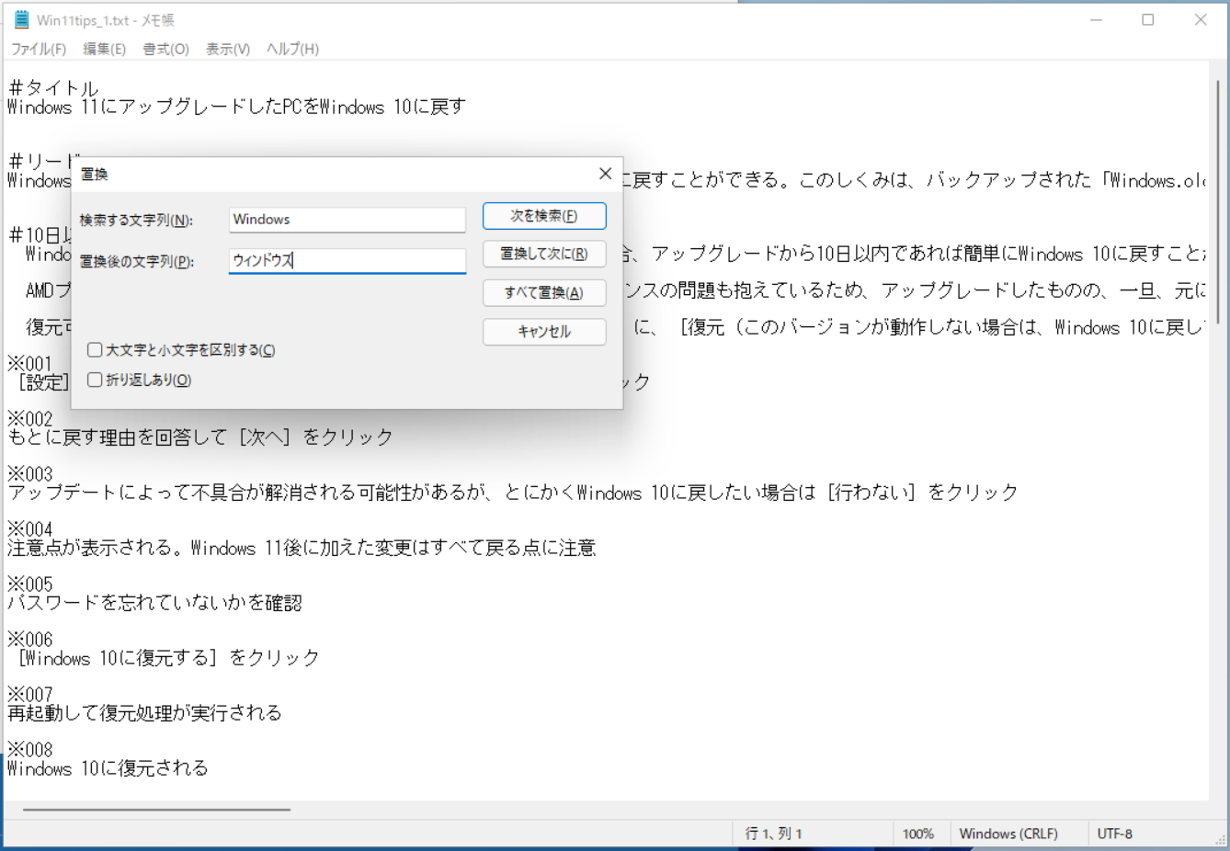Click the 置換して次に button
The height and width of the screenshot is (851, 1230).
(544, 254)
